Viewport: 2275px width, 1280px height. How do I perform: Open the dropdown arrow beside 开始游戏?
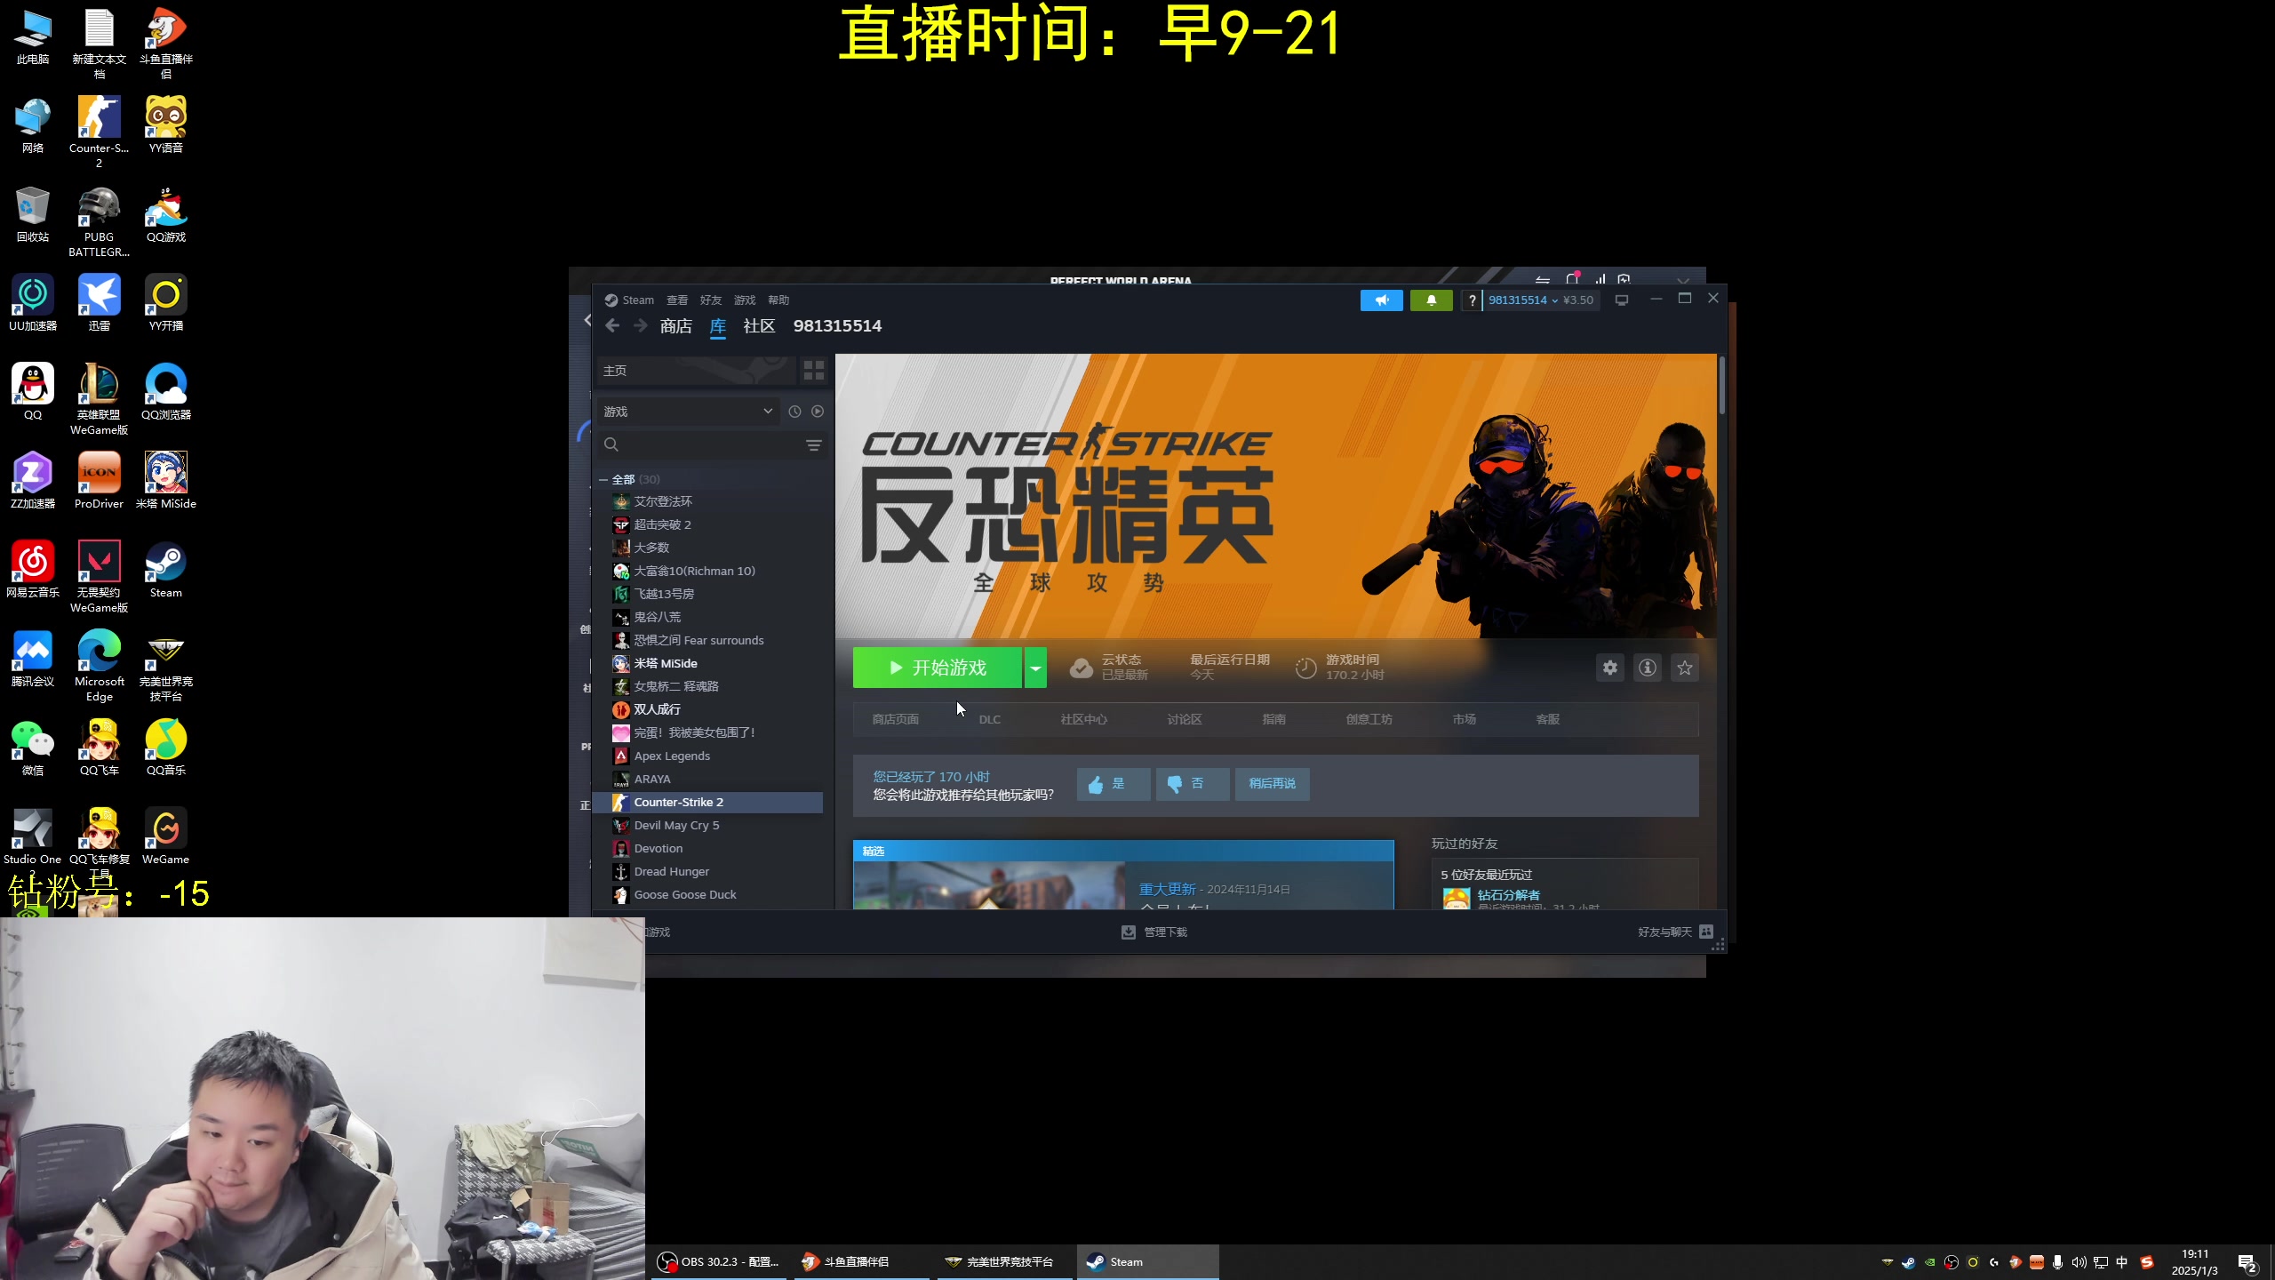click(x=1035, y=668)
